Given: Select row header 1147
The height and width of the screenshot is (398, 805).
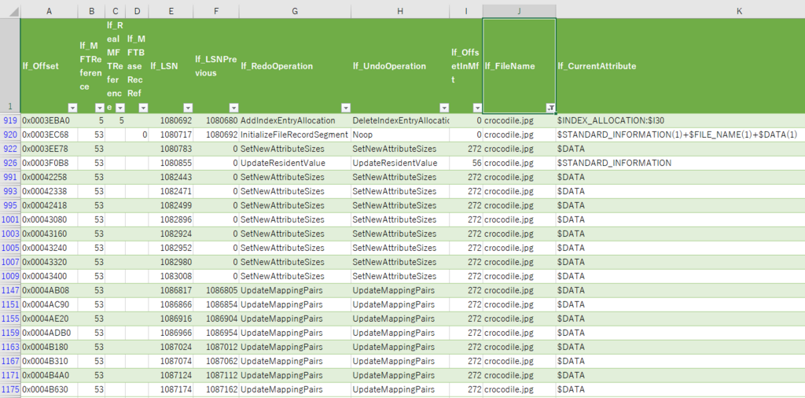Looking at the screenshot, I should coord(10,290).
